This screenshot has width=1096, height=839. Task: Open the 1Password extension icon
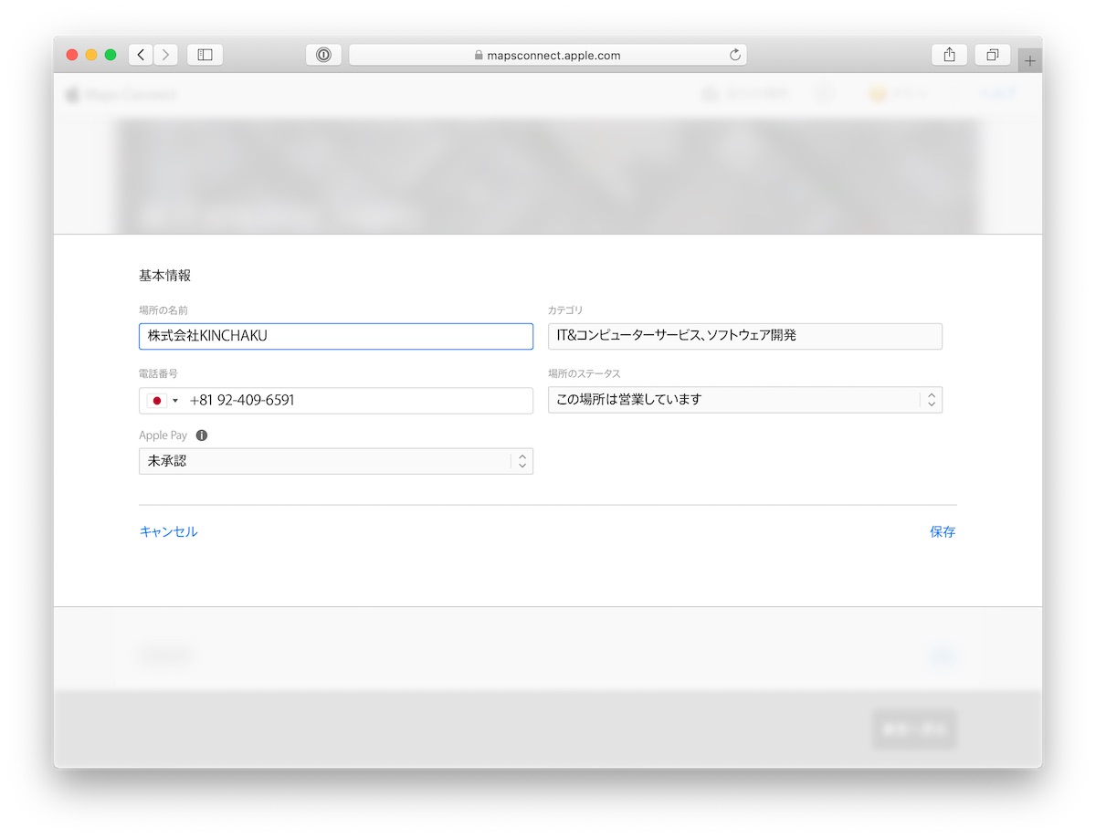coord(323,55)
